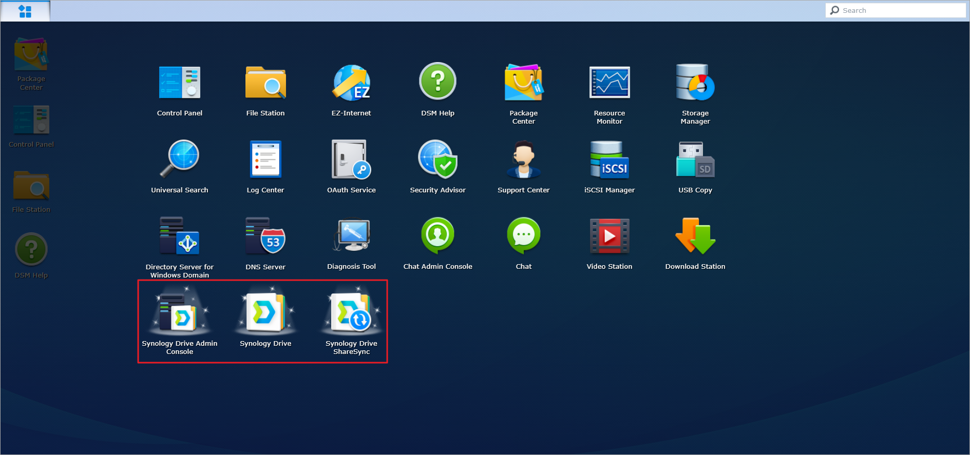This screenshot has width=970, height=455.
Task: Open the Chat Admin Console
Action: (438, 237)
